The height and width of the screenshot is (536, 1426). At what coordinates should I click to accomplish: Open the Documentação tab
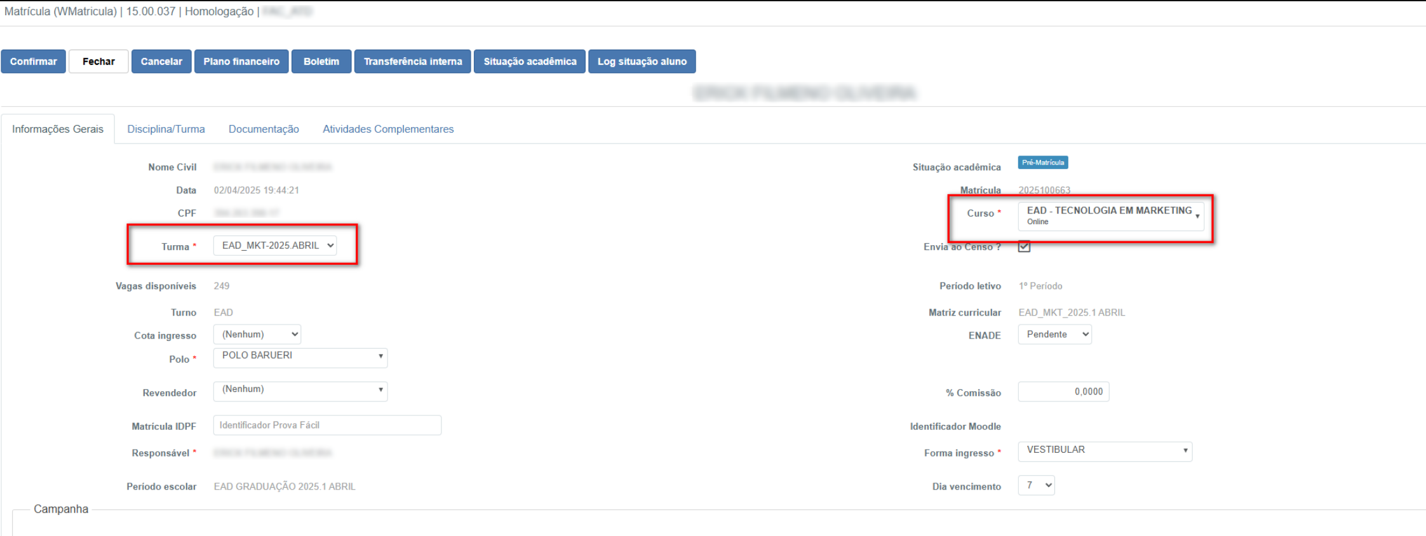pyautogui.click(x=264, y=129)
